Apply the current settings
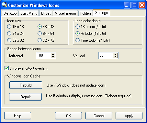147x123 pixels. (x=129, y=116)
